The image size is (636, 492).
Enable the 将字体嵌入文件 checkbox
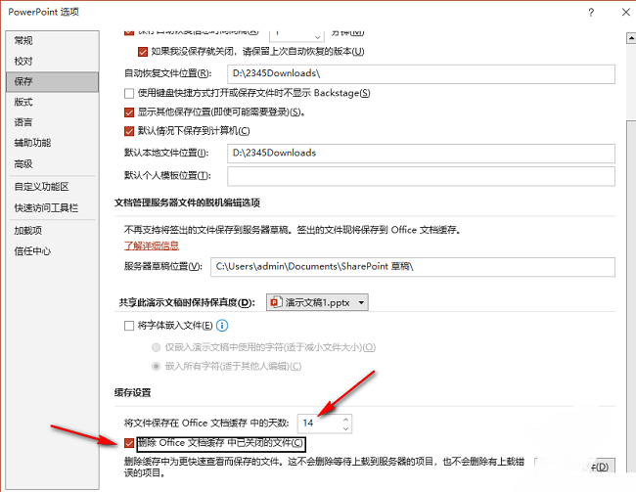coord(130,326)
